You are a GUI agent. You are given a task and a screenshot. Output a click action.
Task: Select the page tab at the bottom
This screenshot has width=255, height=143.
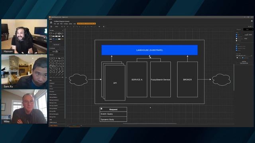[x=75, y=126]
